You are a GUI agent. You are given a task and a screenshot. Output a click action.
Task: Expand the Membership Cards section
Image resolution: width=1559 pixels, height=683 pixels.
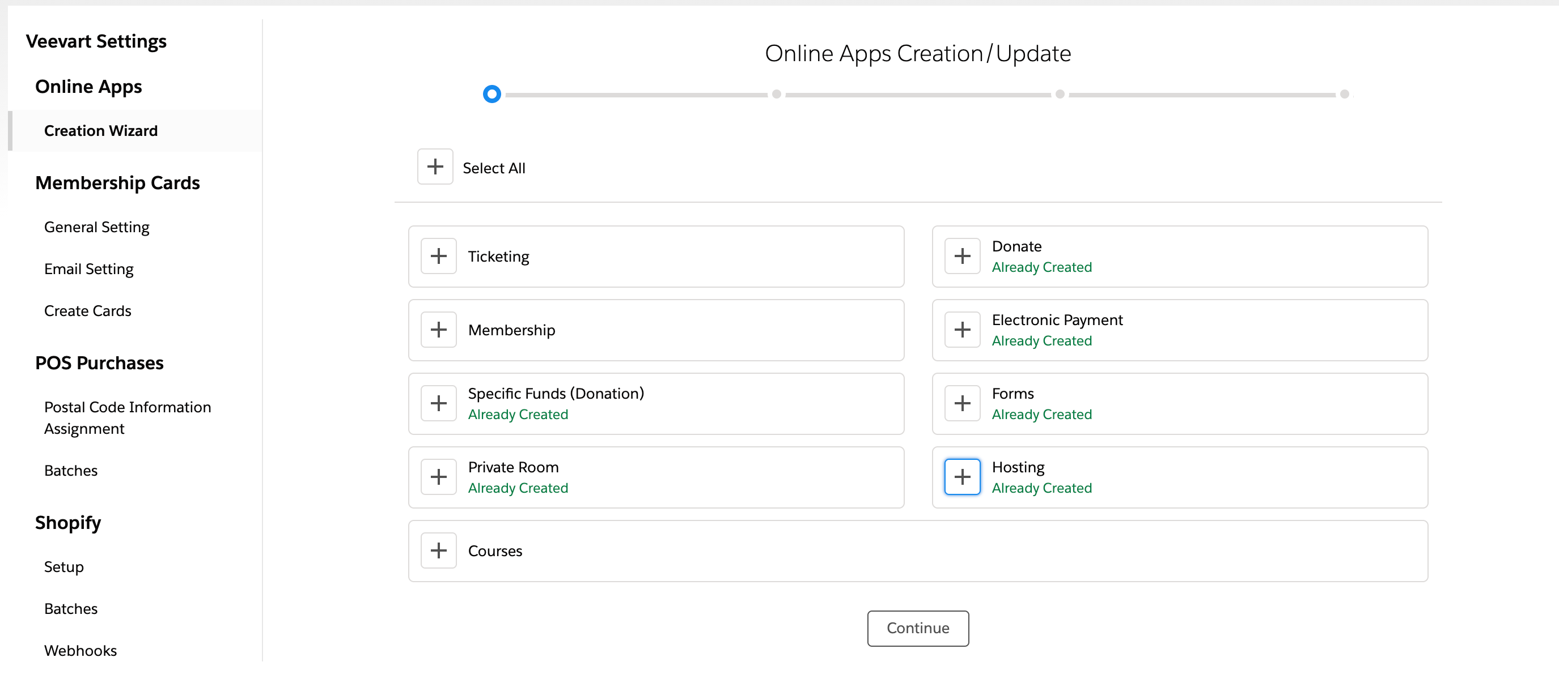click(117, 182)
